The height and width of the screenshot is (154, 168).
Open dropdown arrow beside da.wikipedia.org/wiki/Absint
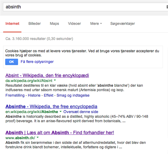pyautogui.click(x=55, y=80)
